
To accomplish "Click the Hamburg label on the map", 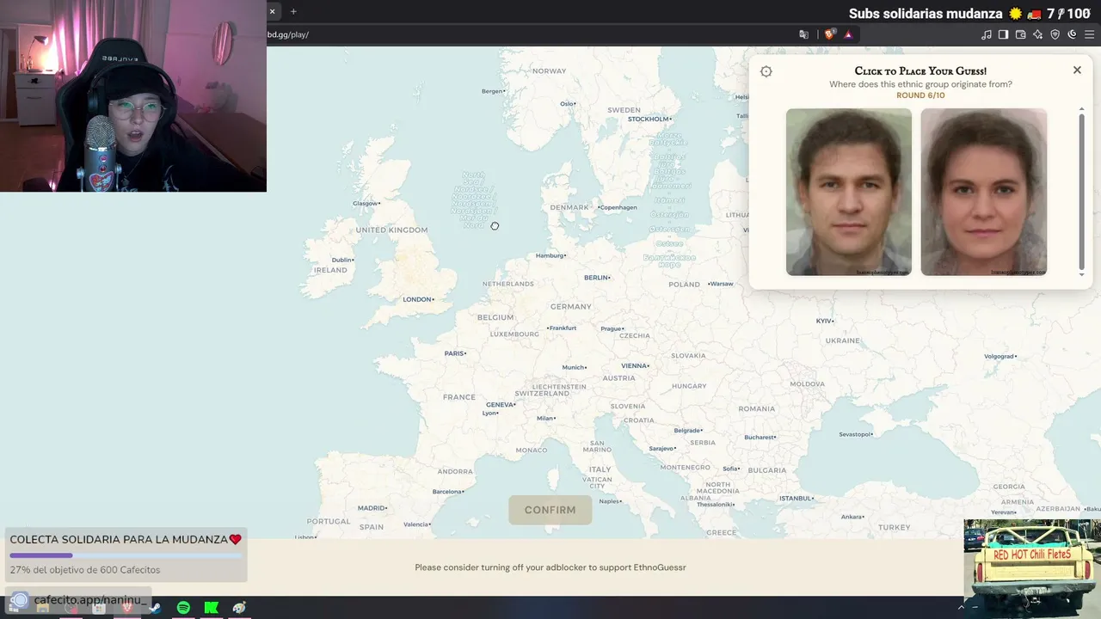I will tap(550, 255).
